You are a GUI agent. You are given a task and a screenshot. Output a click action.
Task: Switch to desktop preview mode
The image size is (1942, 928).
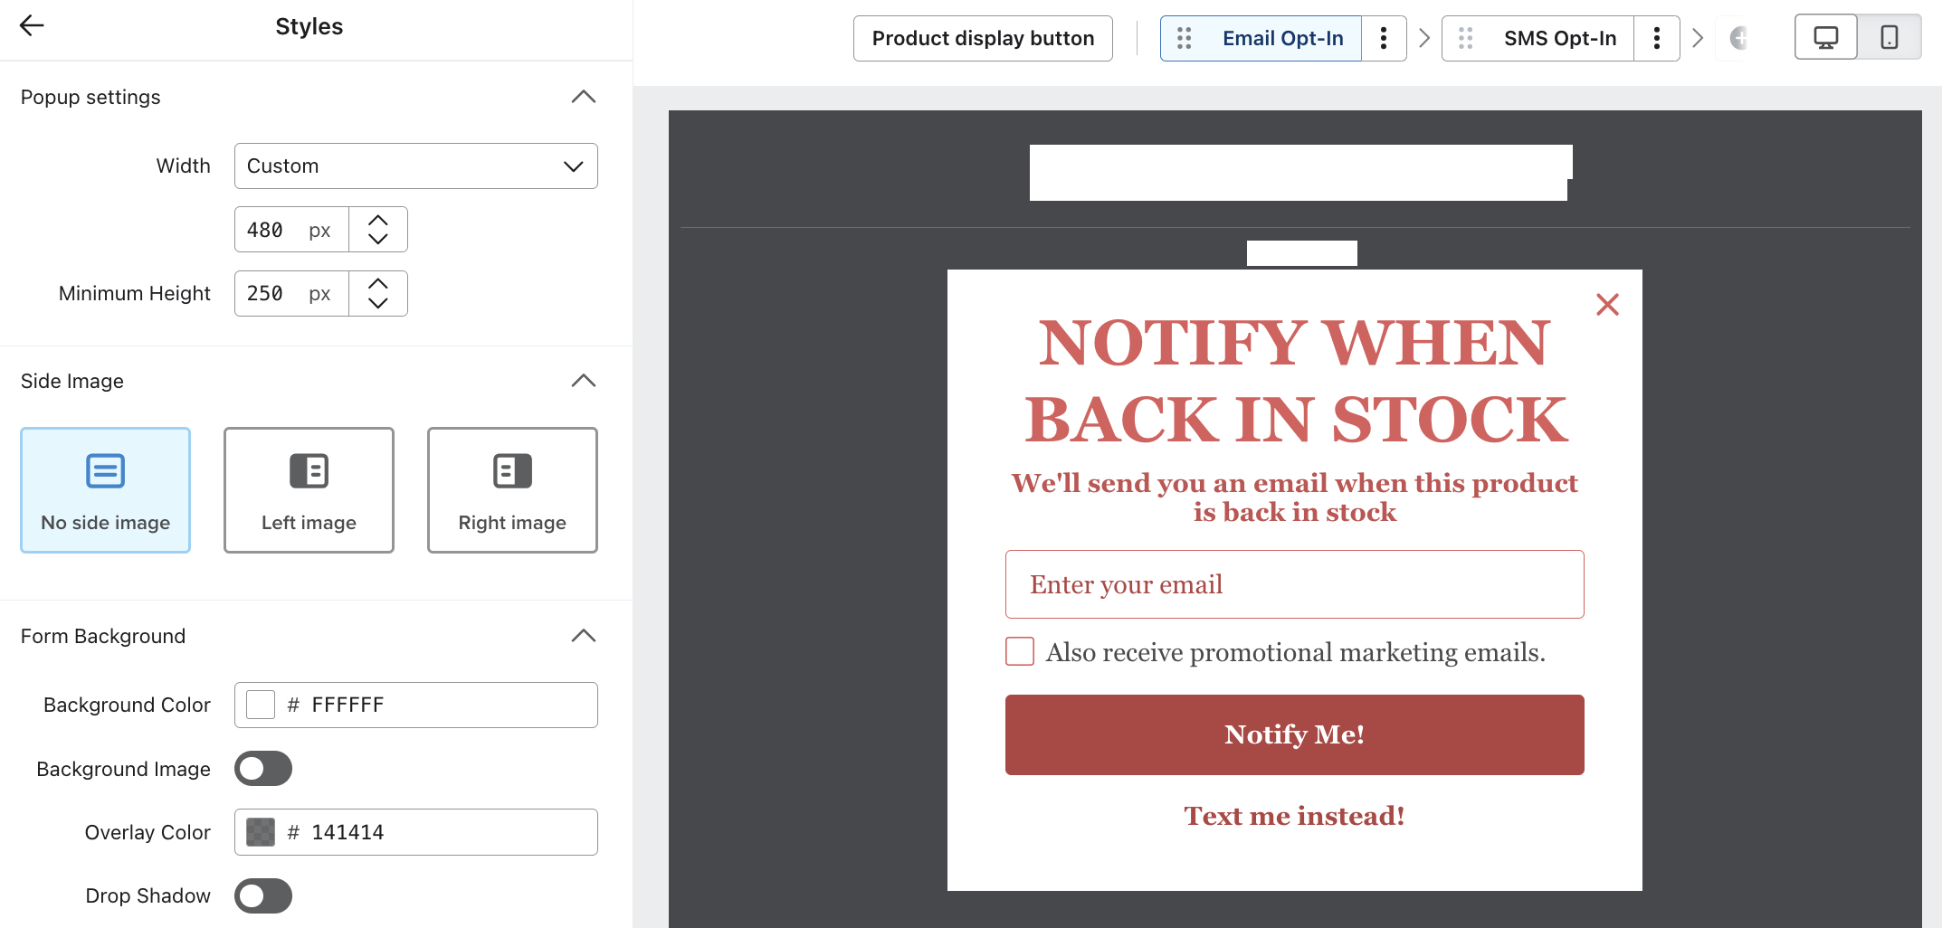click(1824, 37)
